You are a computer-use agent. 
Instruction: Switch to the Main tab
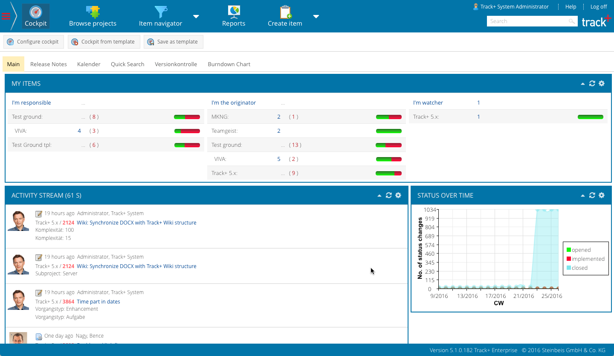click(13, 64)
